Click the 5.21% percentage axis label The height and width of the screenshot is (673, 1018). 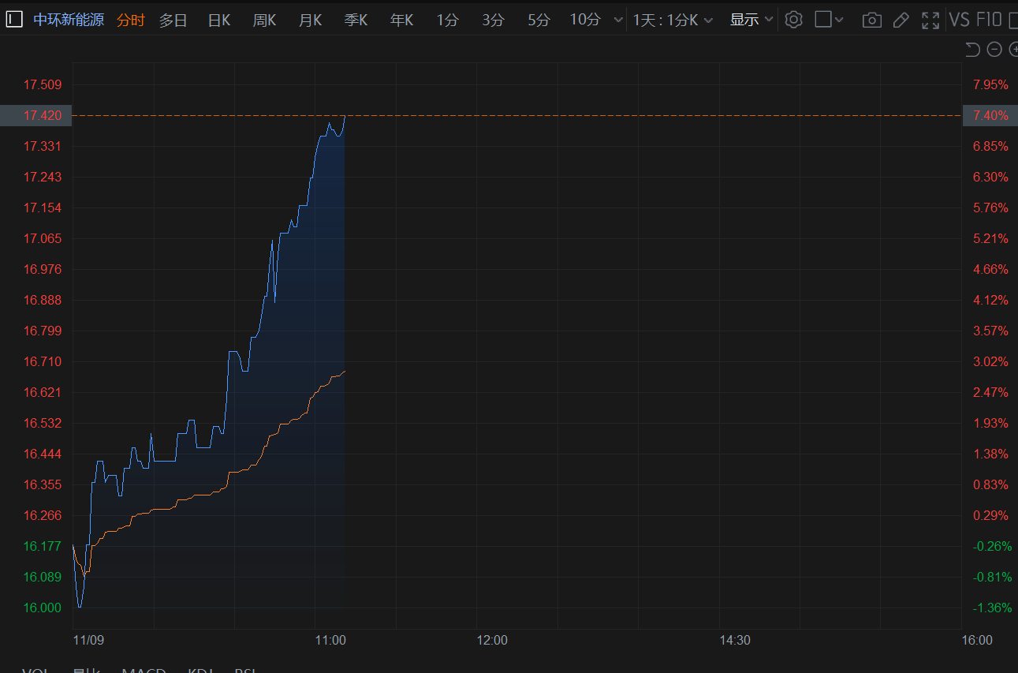990,238
